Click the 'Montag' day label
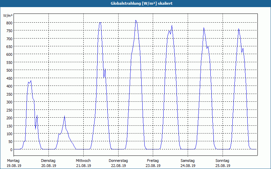This screenshot has width=271, height=169. pyautogui.click(x=13, y=161)
